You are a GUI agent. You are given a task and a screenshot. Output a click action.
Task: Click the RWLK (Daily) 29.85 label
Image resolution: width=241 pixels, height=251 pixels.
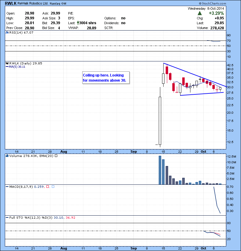(x=26, y=63)
